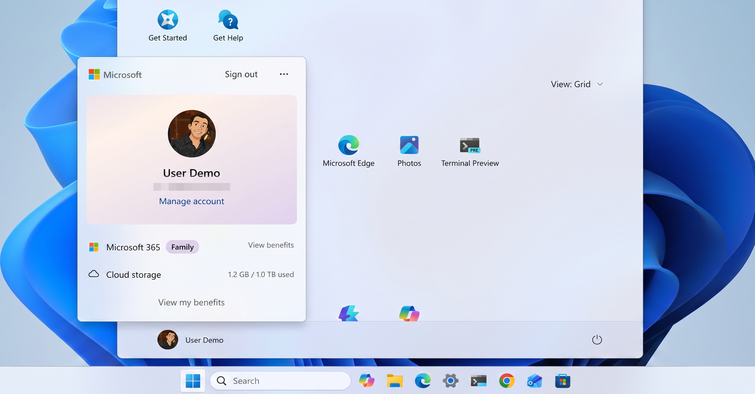Click the small avatar in Start menu footer
The width and height of the screenshot is (755, 394).
click(x=168, y=339)
